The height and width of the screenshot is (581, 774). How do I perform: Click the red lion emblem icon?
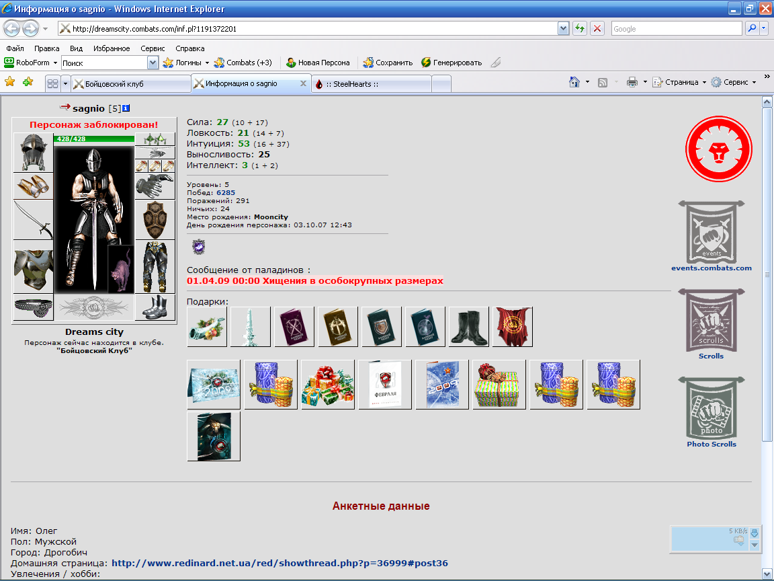click(719, 149)
